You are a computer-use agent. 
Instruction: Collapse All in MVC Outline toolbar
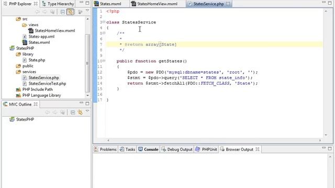[x=73, y=112]
